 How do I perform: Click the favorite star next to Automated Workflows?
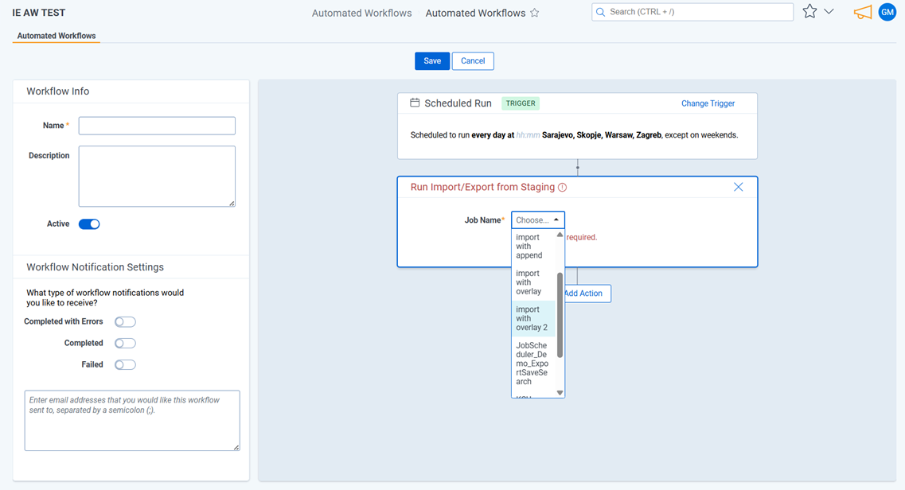coord(535,13)
